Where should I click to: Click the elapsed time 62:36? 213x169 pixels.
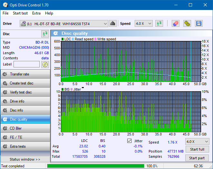(198, 166)
